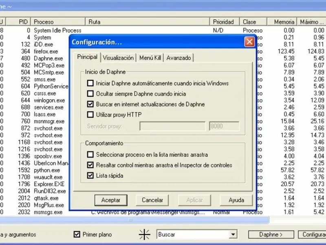This screenshot has width=326, height=245.
Task: Toggle the Lista rápida checkbox
Action: [x=90, y=176]
